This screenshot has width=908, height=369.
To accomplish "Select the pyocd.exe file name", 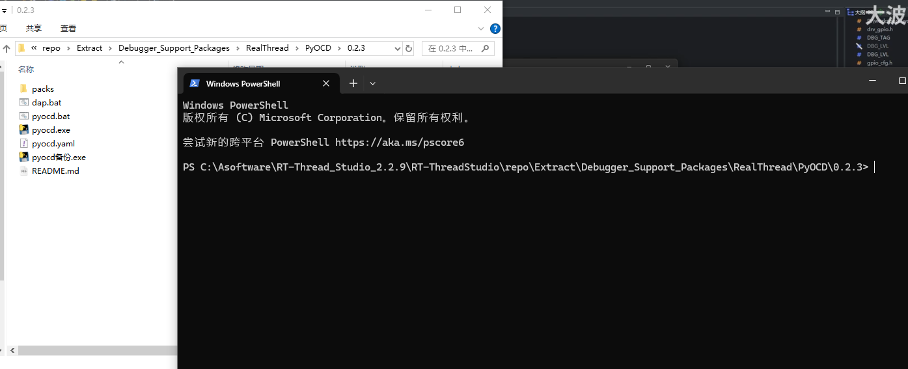I will click(51, 130).
